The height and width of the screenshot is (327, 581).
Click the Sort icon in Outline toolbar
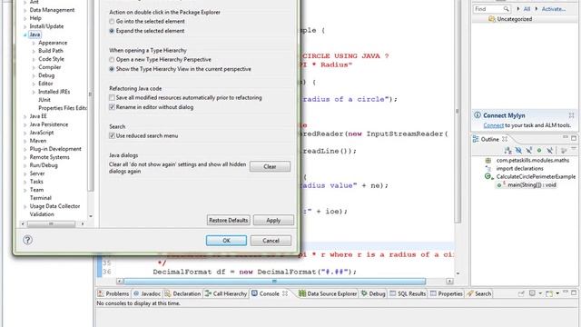coord(508,150)
